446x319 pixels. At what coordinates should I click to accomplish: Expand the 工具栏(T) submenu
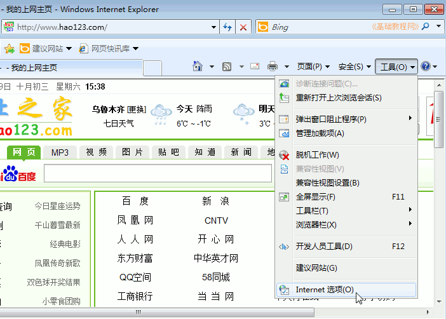(346, 211)
